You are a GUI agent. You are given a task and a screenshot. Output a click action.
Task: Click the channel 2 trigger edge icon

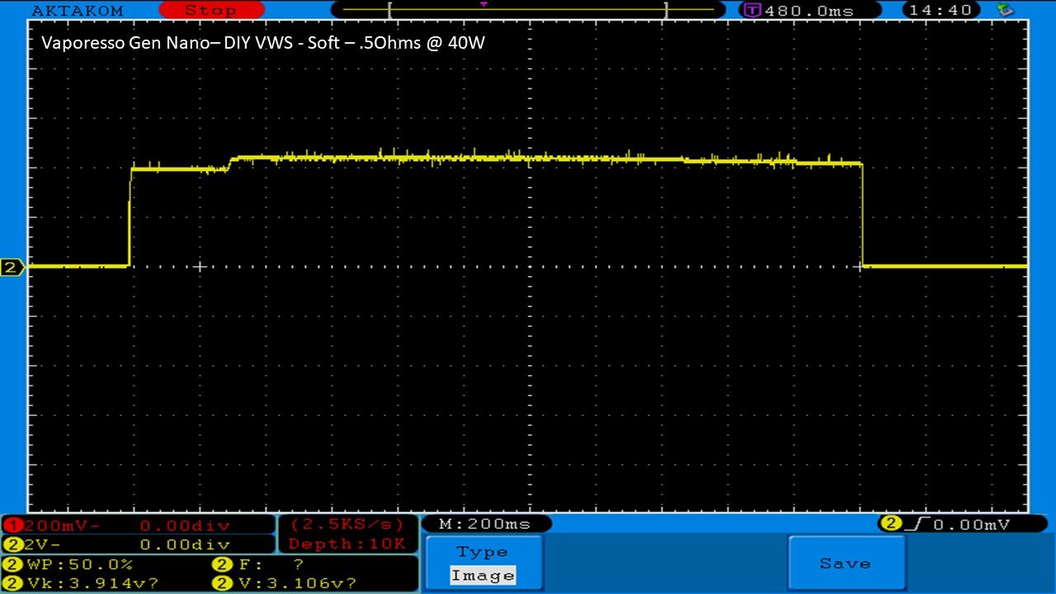coord(891,524)
